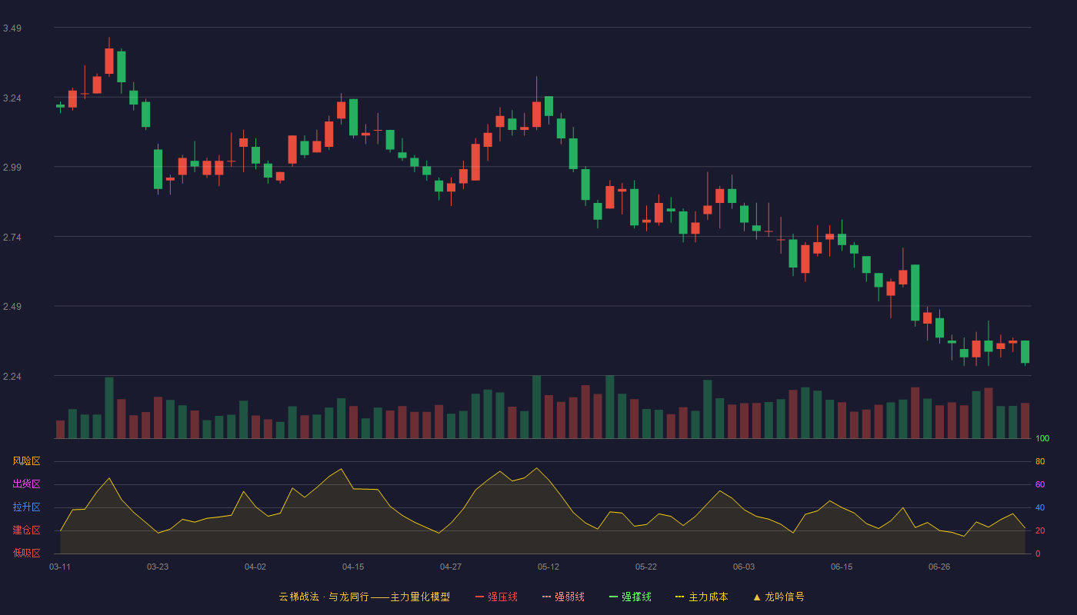Hide the 强撑线 series via its legend label
This screenshot has width=1077, height=615.
point(636,597)
